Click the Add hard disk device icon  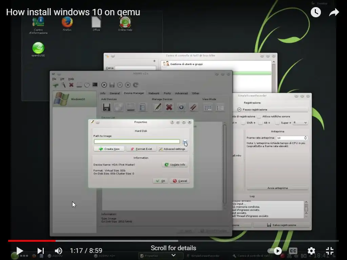pyautogui.click(x=130, y=107)
